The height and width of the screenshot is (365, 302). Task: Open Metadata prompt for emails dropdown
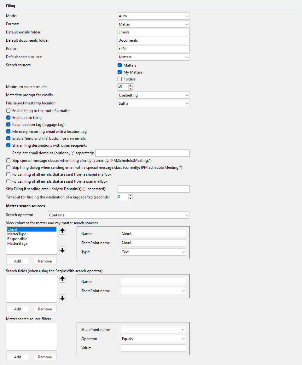pyautogui.click(x=154, y=95)
